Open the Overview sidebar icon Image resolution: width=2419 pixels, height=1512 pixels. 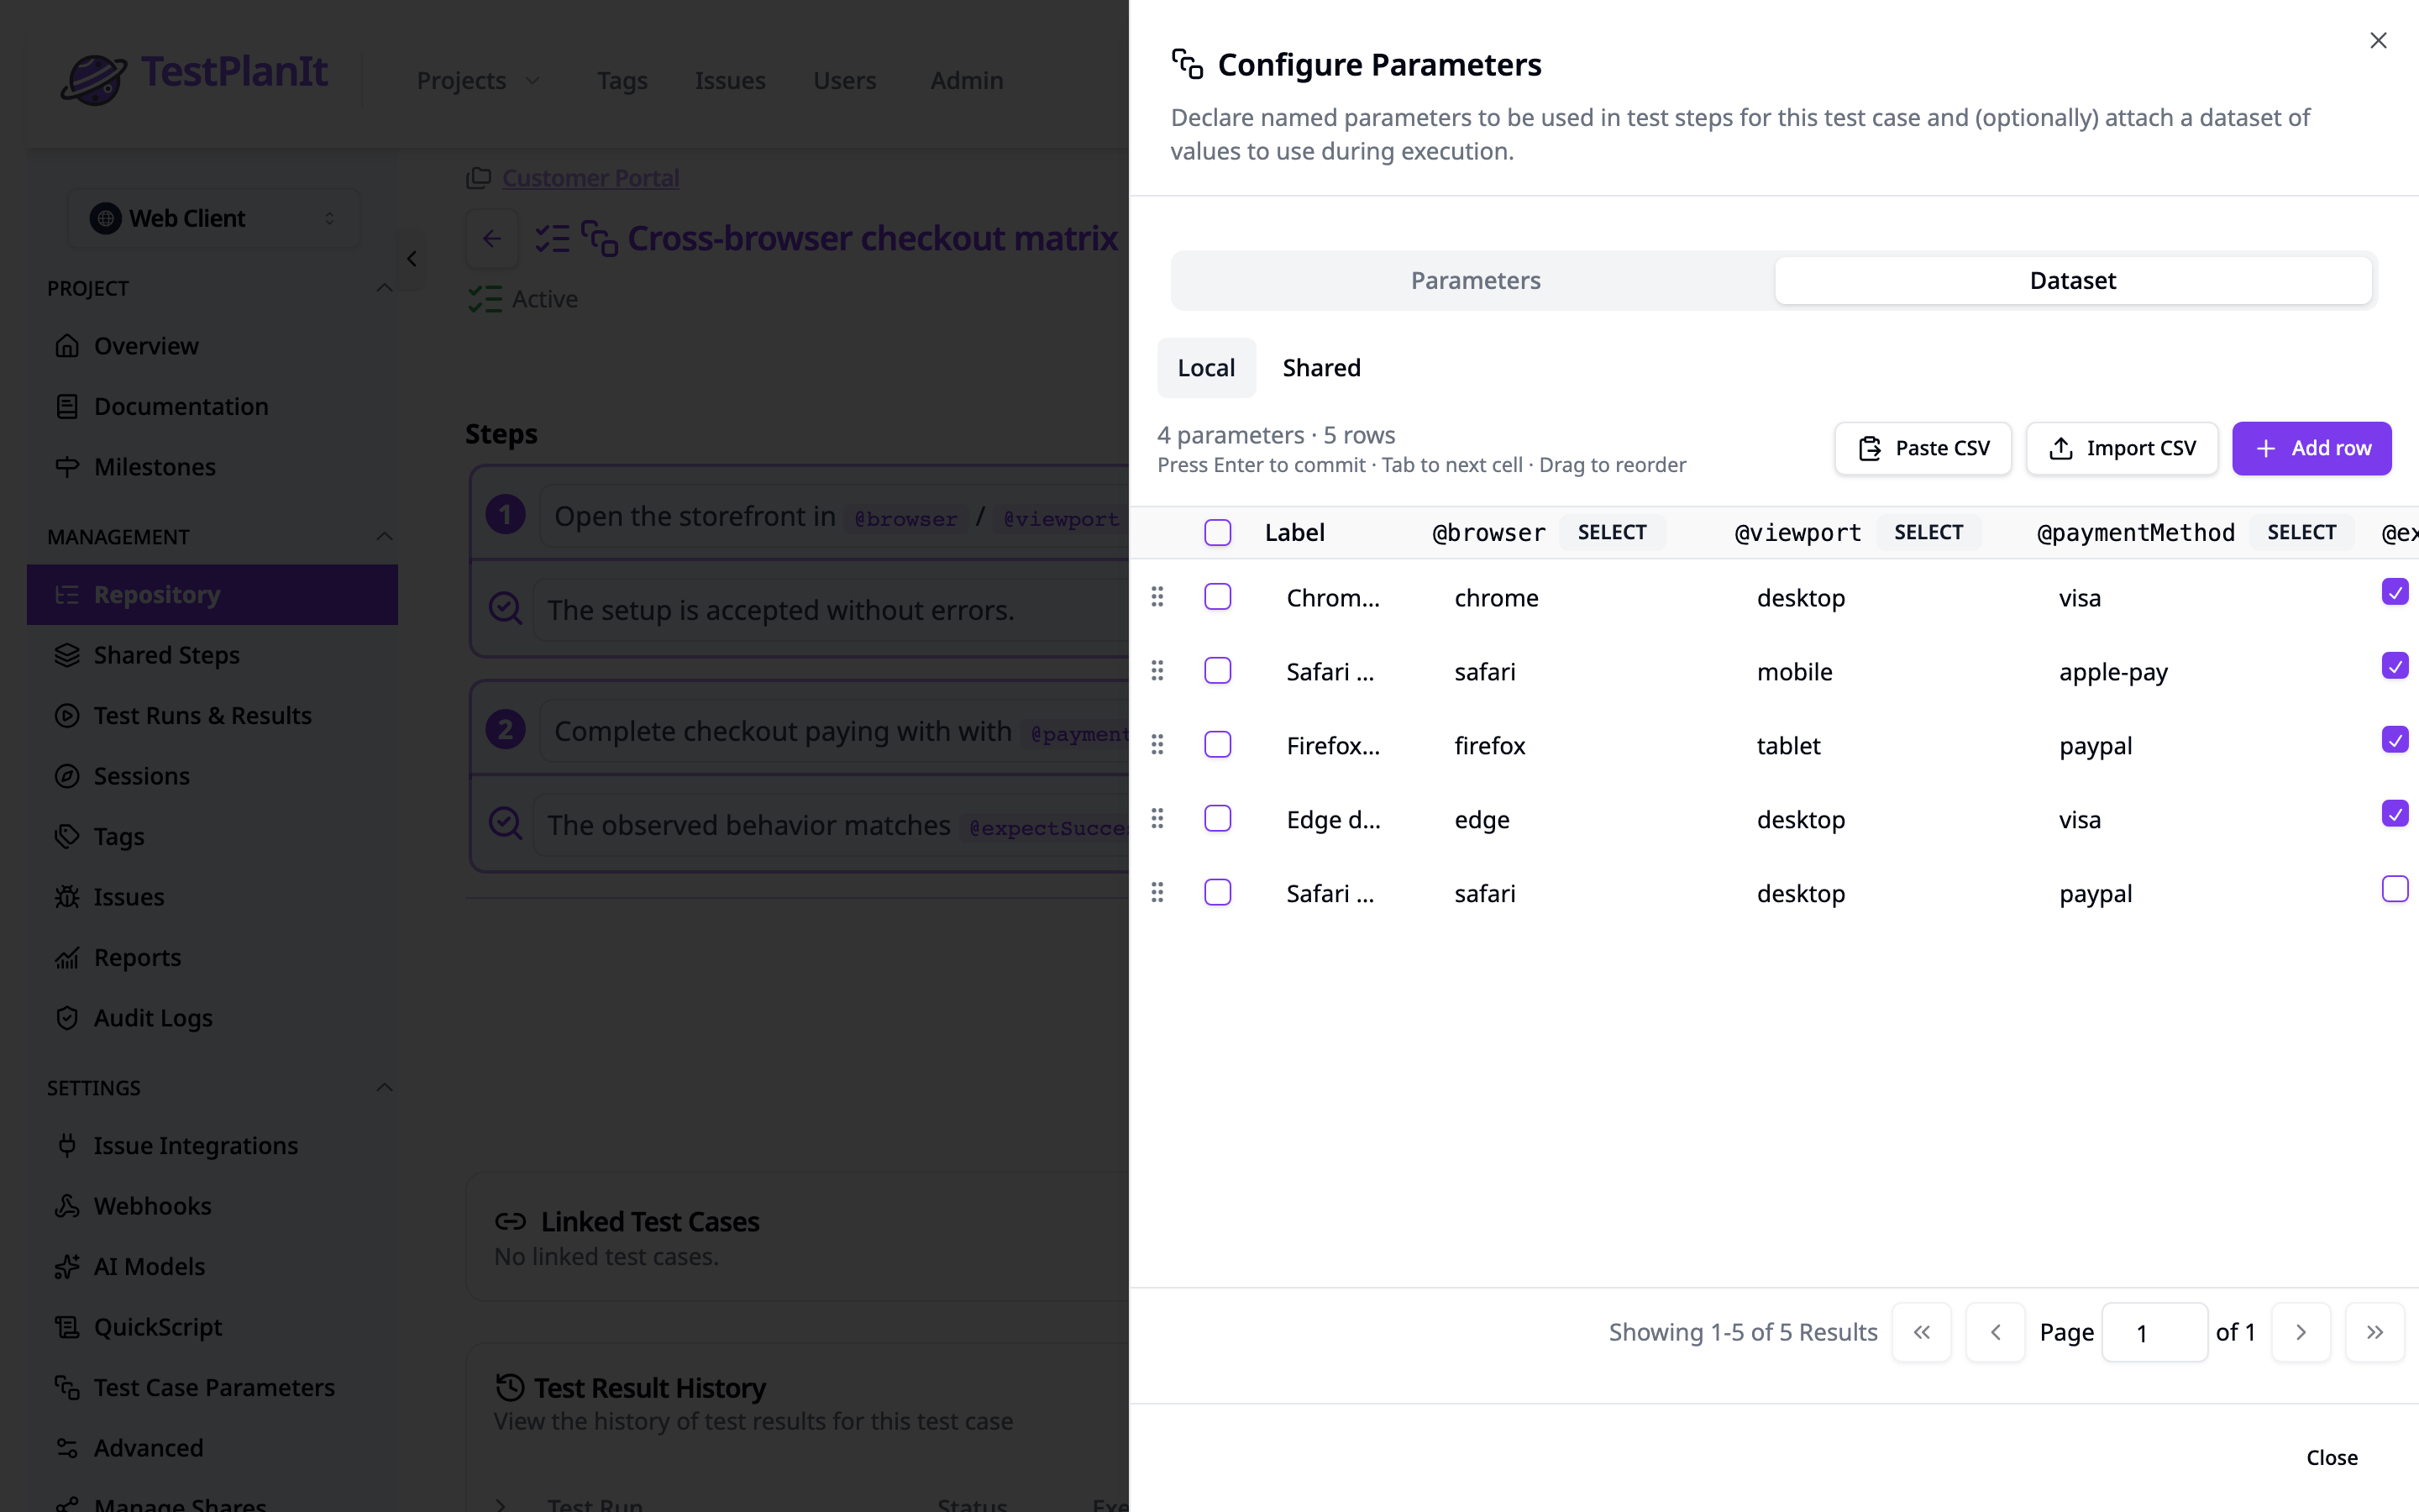[67, 346]
